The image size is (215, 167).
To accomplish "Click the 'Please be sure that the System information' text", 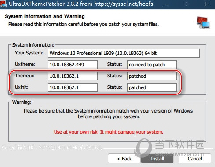I will [x=108, y=114].
